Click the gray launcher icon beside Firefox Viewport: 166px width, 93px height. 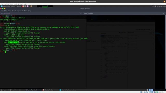tap(25, 6)
